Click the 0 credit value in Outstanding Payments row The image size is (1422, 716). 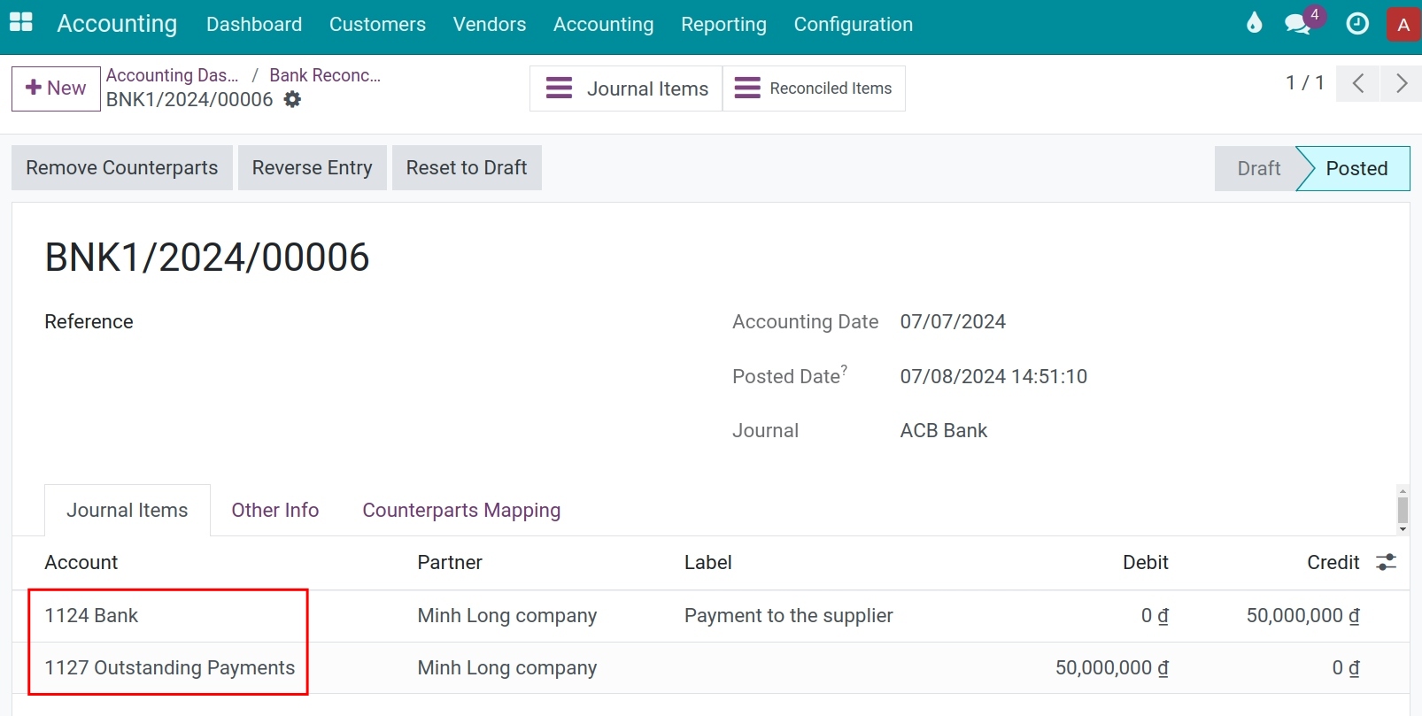point(1346,668)
